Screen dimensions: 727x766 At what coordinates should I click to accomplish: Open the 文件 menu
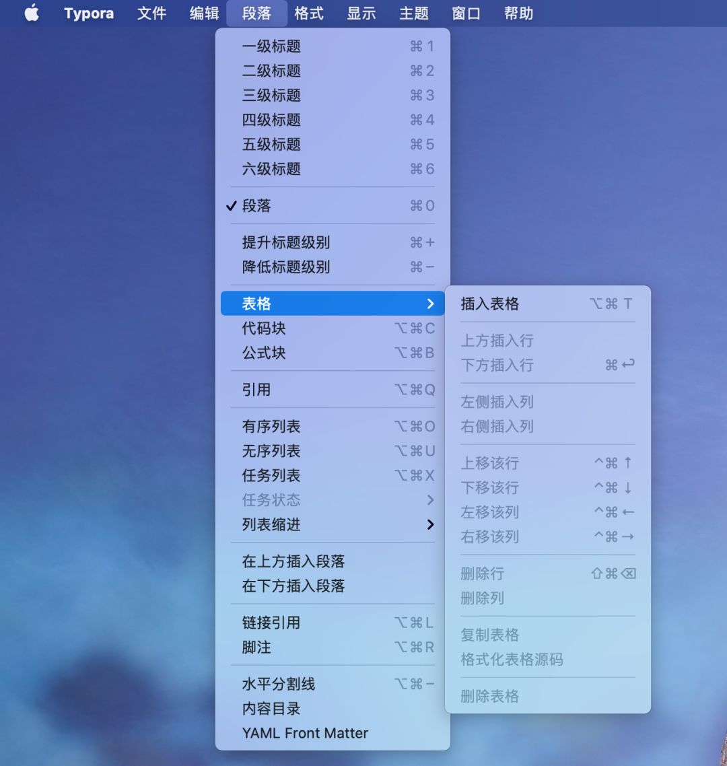coord(151,13)
